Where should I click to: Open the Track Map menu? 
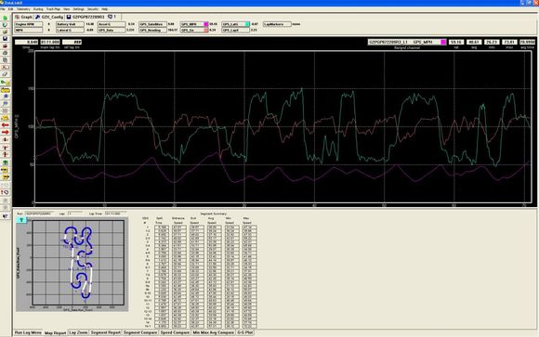coord(53,9)
